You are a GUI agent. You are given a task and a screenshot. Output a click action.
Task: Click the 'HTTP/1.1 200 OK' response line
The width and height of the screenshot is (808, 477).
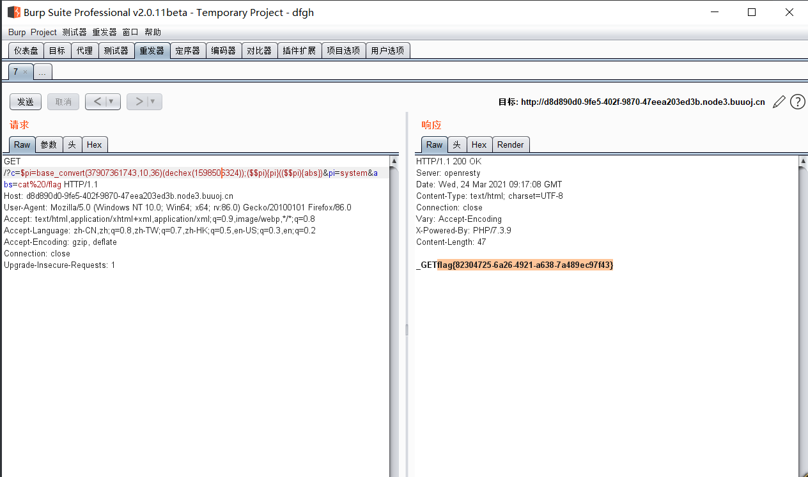coord(449,161)
